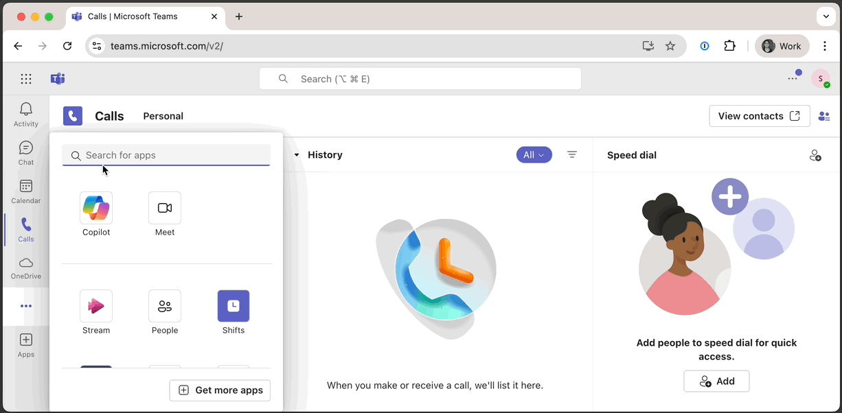Click the View contacts button

[x=760, y=116]
